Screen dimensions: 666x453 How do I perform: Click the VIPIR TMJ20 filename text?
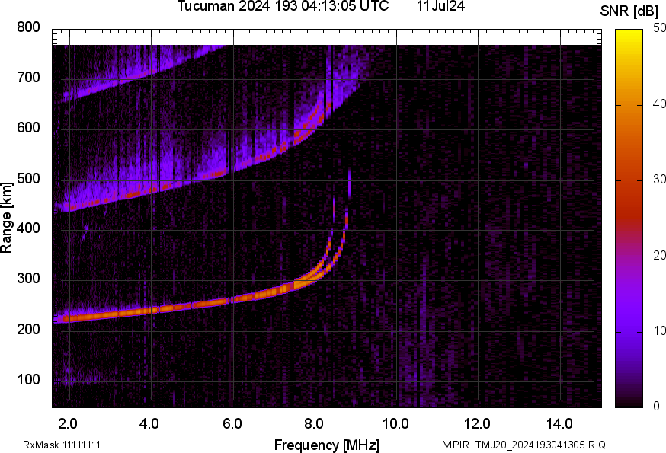(524, 445)
